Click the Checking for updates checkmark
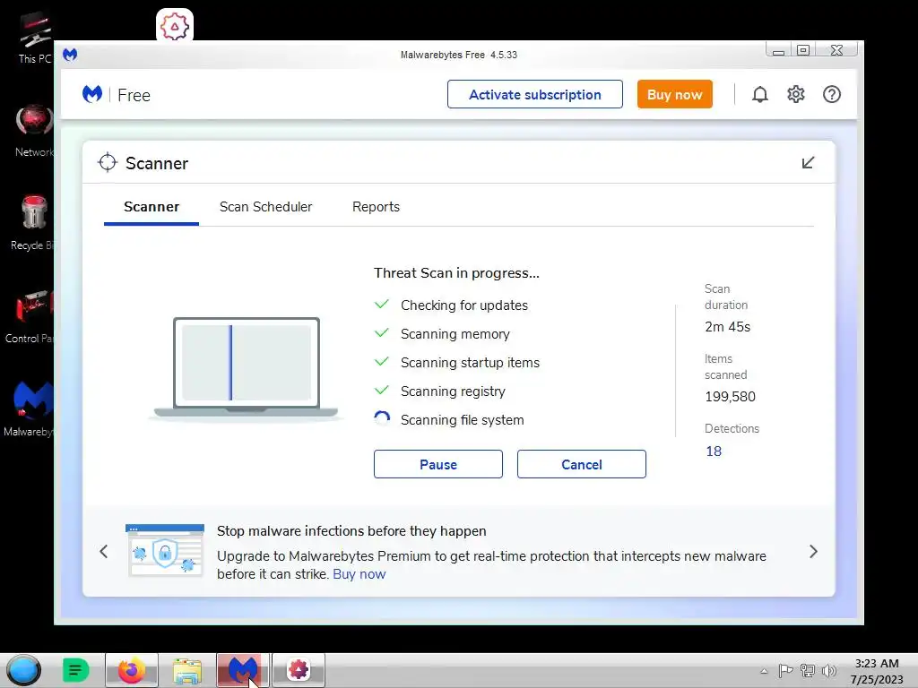The image size is (918, 688). 382,305
